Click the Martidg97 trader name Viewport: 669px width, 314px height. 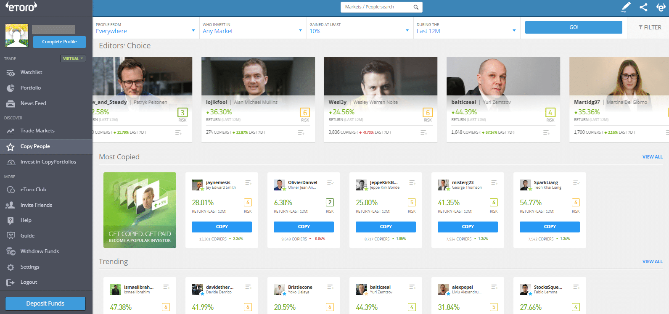587,102
